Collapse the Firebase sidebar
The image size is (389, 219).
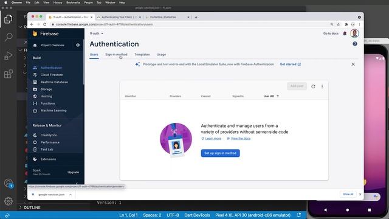[x=77, y=184]
